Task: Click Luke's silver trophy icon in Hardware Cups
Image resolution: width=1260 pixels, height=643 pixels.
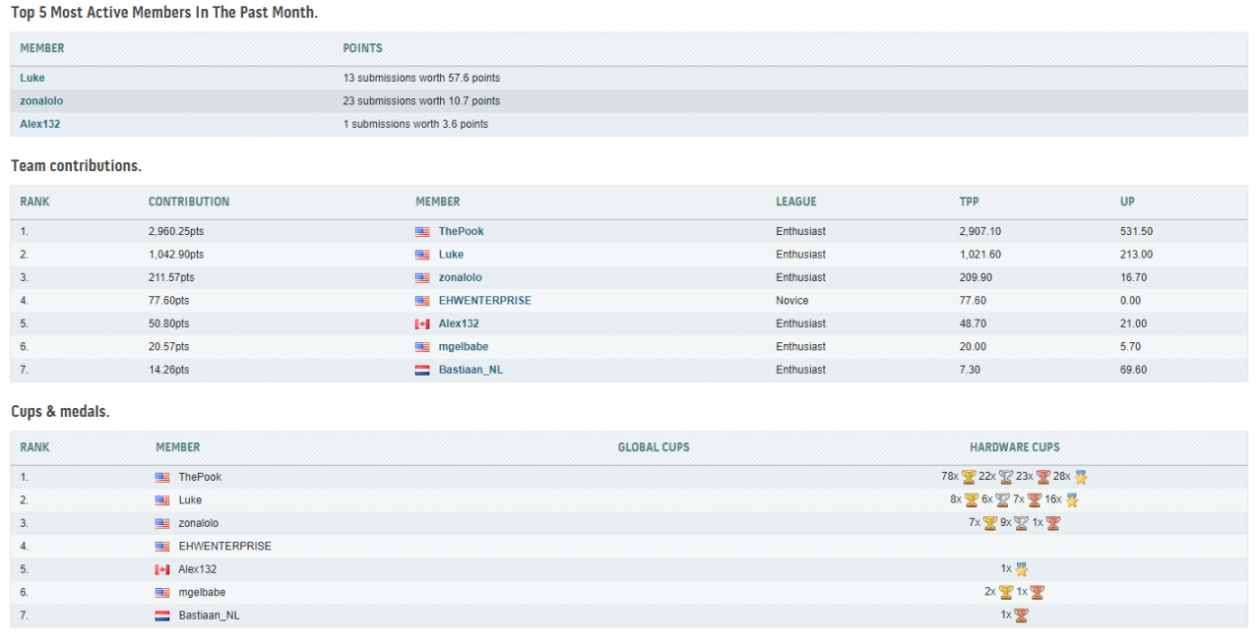Action: point(1002,500)
